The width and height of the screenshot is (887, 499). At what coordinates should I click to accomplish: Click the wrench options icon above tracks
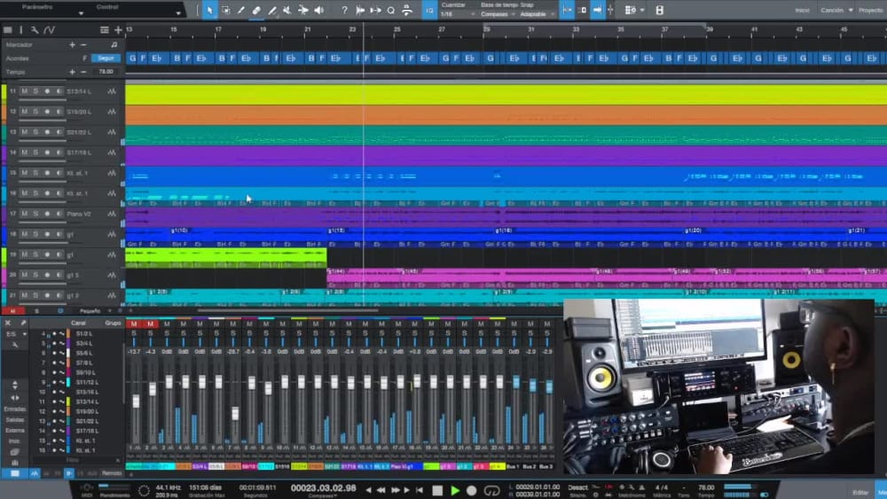[35, 30]
